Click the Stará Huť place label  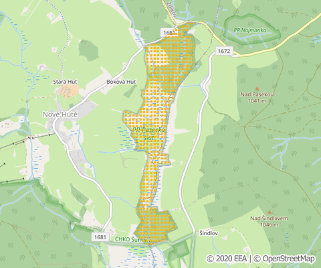tap(65, 82)
